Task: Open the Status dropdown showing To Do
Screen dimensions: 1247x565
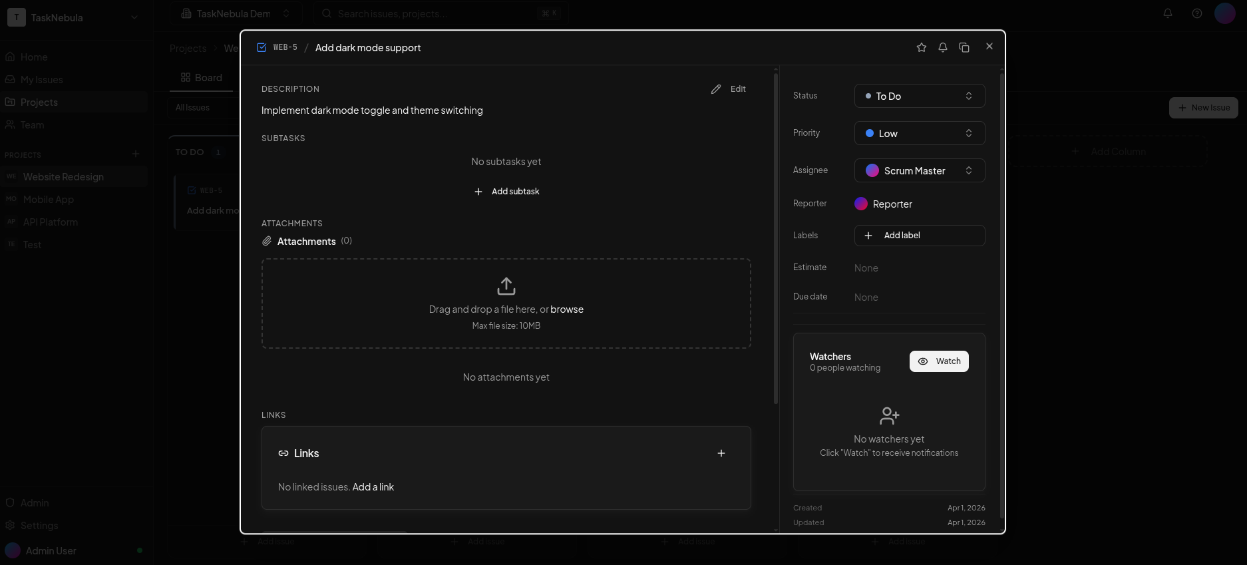Action: [920, 96]
